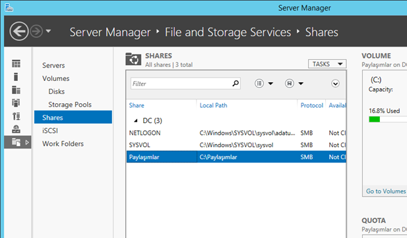Open AD DS icon in sidebar

[x=16, y=103]
